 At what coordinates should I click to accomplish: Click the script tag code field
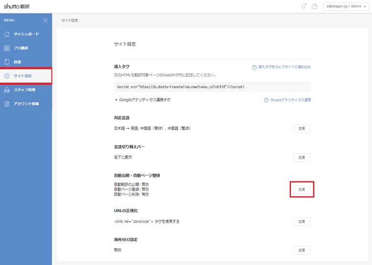212,87
